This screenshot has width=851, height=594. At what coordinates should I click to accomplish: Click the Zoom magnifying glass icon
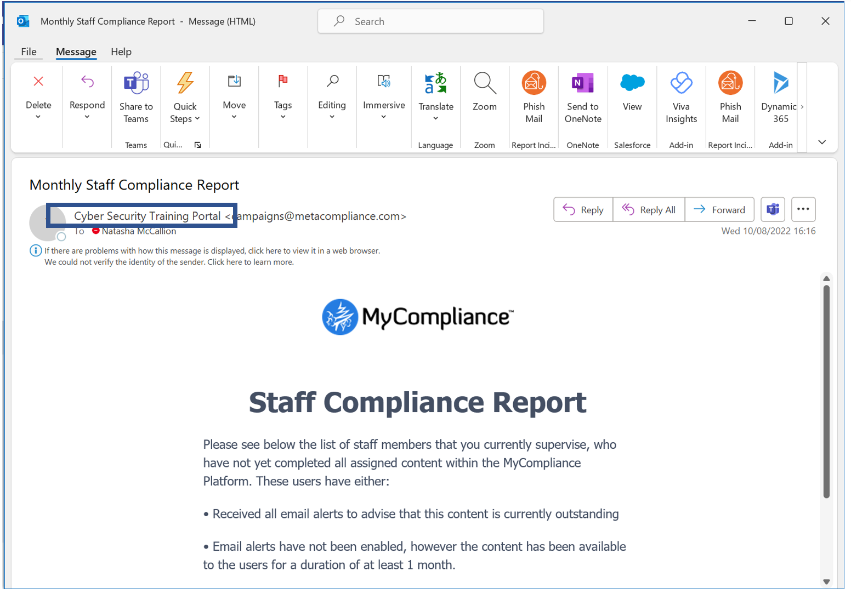pyautogui.click(x=485, y=83)
